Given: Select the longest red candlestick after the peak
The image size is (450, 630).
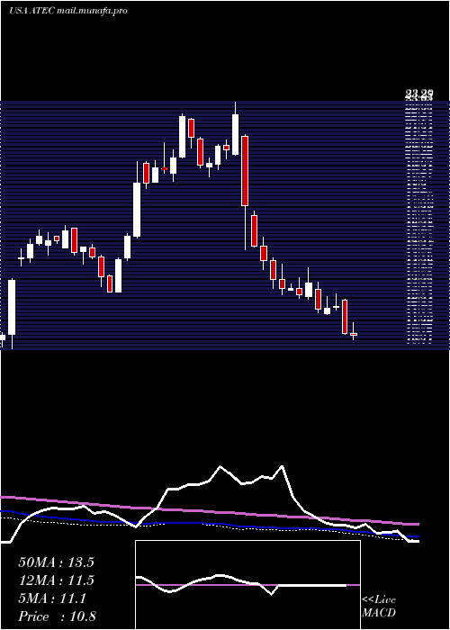Looking at the screenshot, I should click(x=245, y=171).
